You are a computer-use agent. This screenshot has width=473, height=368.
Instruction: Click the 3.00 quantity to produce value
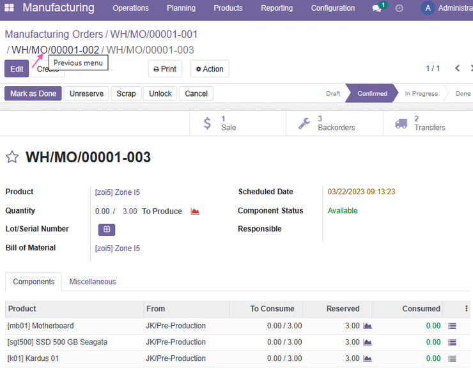point(130,211)
